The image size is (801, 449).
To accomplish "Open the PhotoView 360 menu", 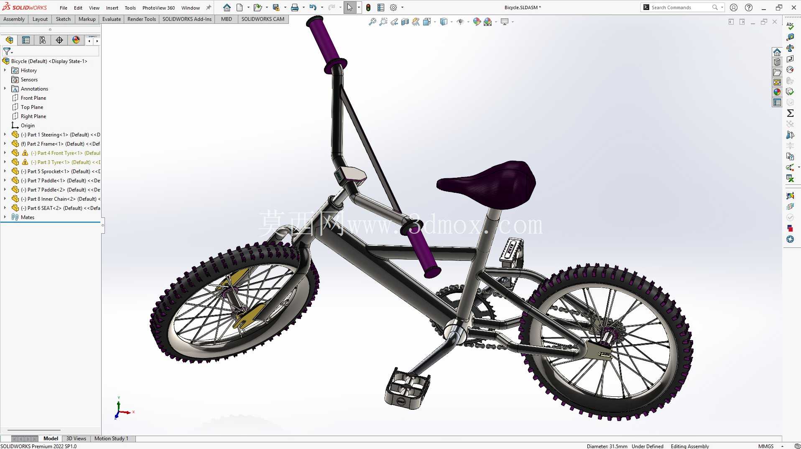I will click(158, 8).
